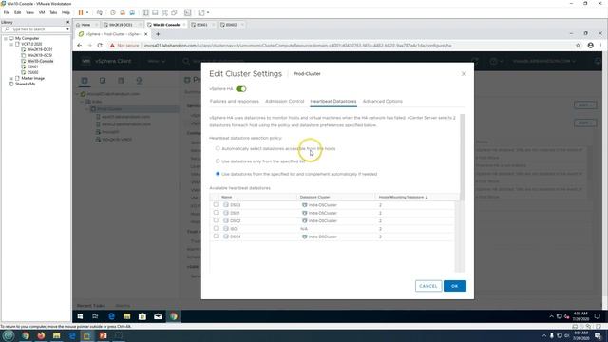The image size is (608, 342).
Task: Open the power options dropdown arrow
Action: point(87,12)
